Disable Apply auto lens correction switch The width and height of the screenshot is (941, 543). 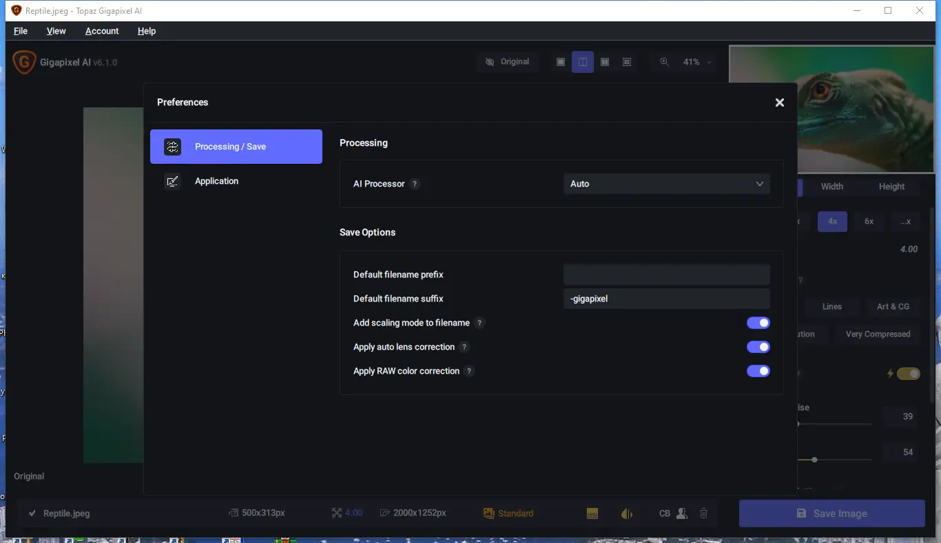point(758,347)
